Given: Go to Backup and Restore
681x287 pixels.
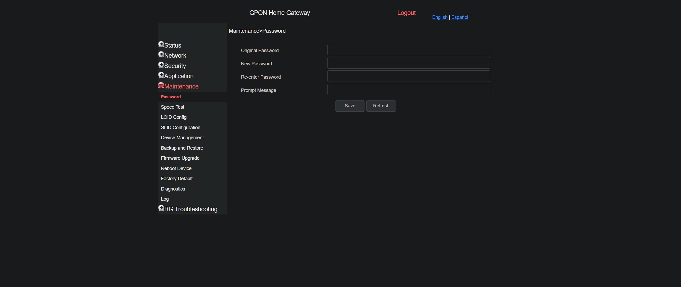Looking at the screenshot, I should 182,148.
